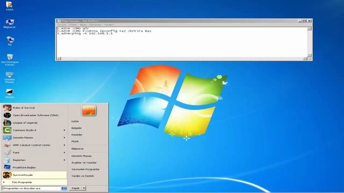Open the Düzen menu in Notepad
Viewport: 344px width, 193px height.
73,25
